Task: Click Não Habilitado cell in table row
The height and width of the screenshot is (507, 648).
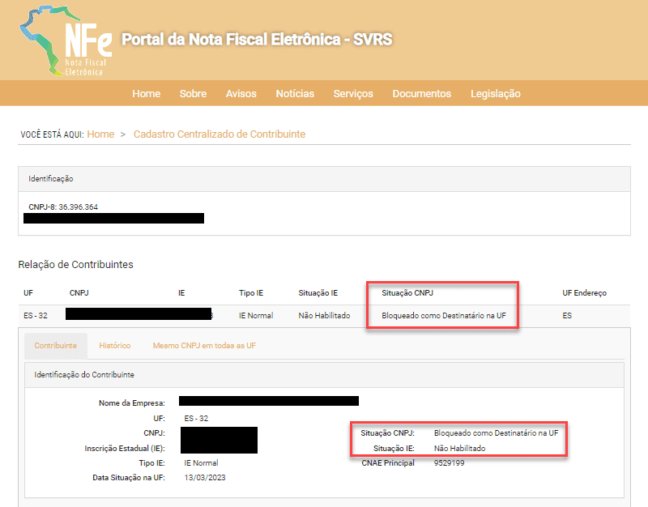Action: pos(324,316)
